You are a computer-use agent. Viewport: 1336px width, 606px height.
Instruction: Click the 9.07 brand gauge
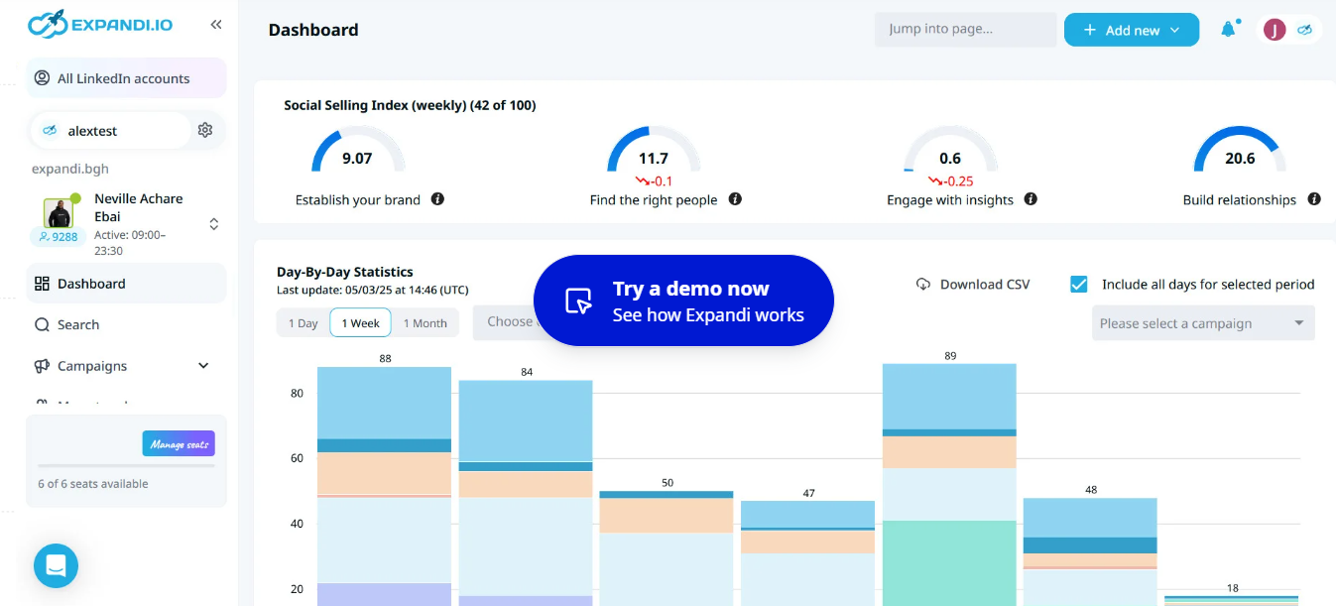(x=358, y=150)
